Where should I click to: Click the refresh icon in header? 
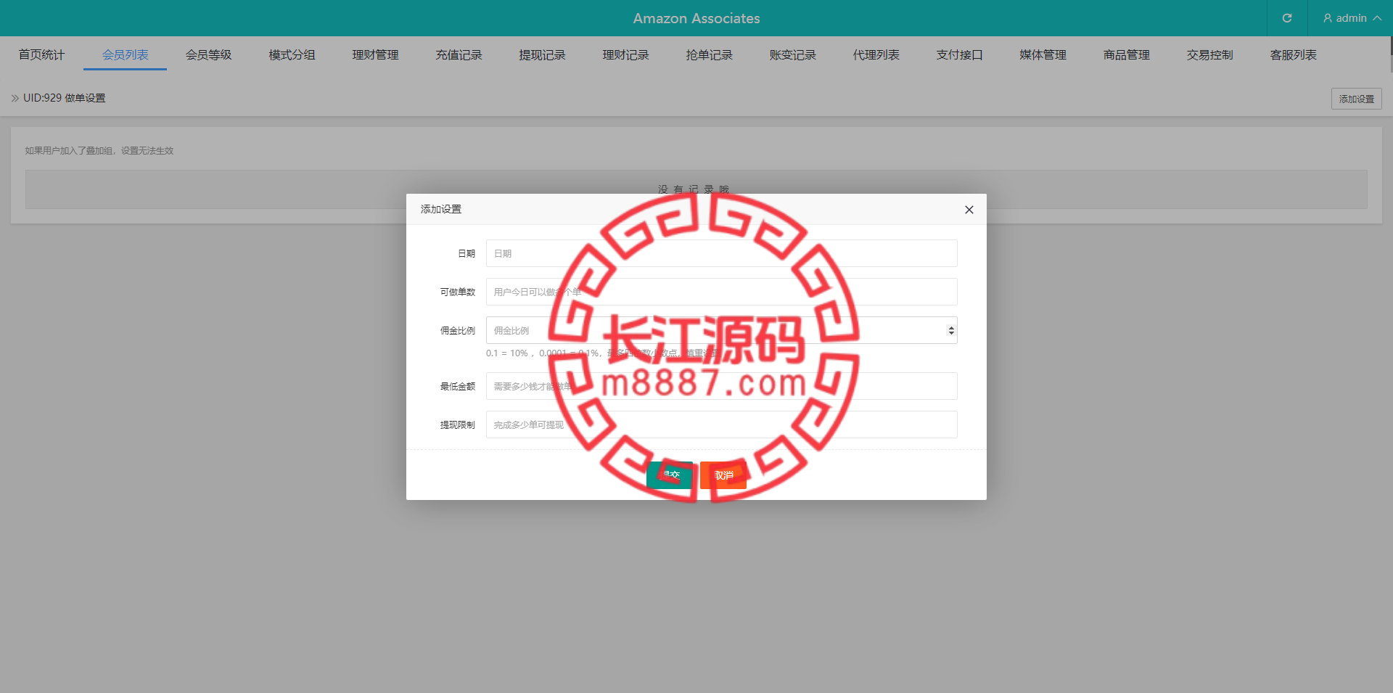click(1287, 18)
